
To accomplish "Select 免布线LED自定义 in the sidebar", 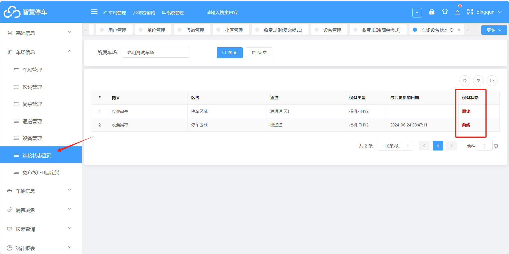I will click(x=41, y=172).
